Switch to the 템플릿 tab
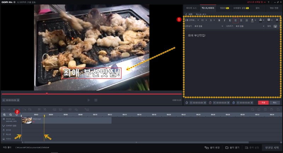Viewport: 283px width, 153px height. 224,8
